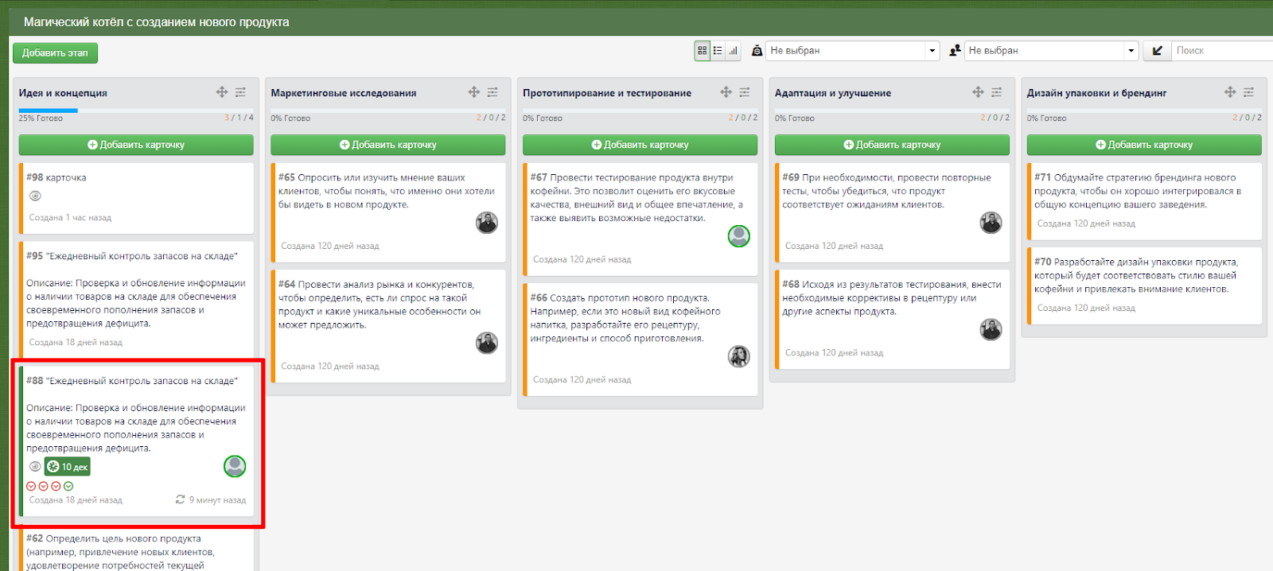This screenshot has width=1273, height=571.
Task: Click assignee avatar on card #65
Action: (487, 223)
